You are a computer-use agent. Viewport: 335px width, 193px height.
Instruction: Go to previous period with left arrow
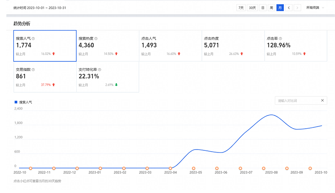[289, 8]
